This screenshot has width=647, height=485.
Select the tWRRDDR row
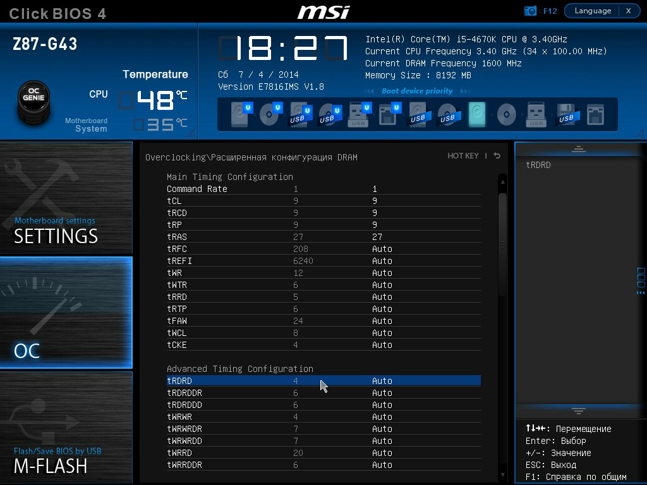tap(323, 464)
